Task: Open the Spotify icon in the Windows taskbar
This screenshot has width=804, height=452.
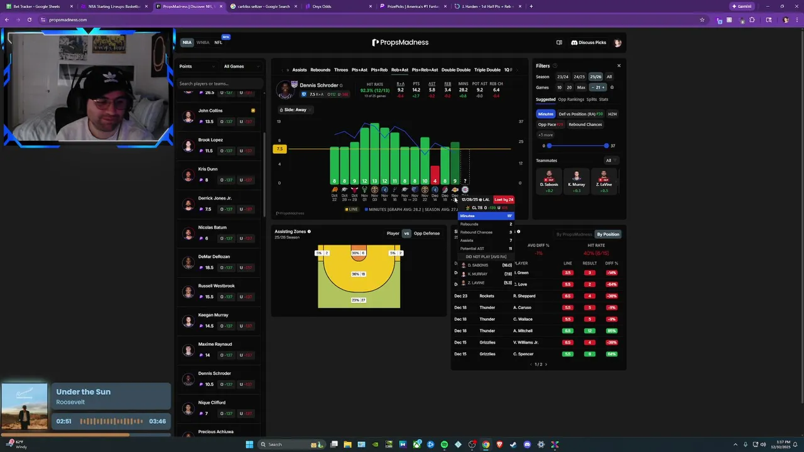Action: point(444,444)
